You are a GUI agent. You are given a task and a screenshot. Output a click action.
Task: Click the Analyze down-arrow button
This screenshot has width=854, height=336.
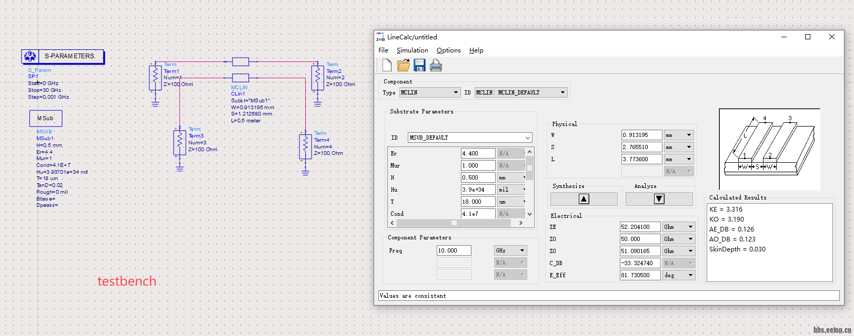tap(659, 199)
